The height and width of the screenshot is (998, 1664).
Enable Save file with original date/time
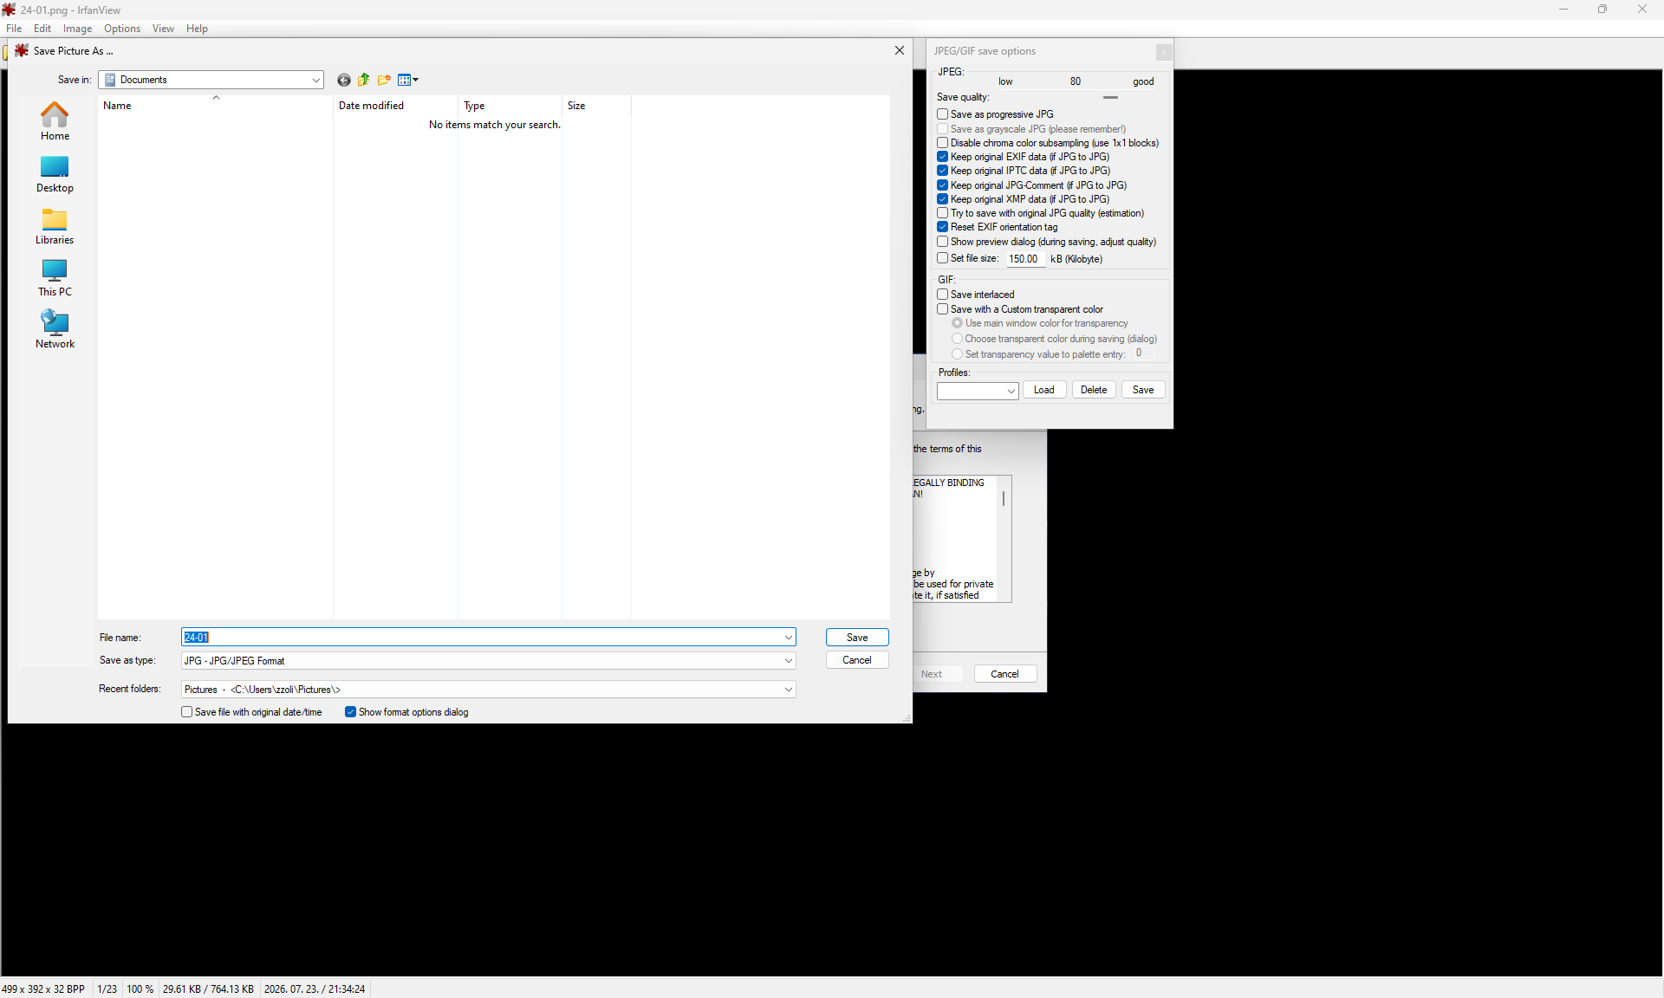pyautogui.click(x=186, y=712)
